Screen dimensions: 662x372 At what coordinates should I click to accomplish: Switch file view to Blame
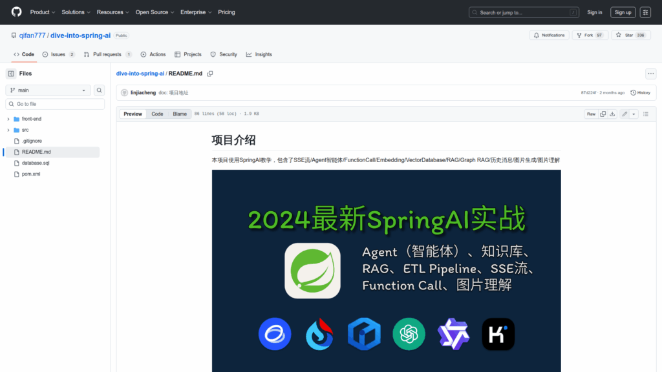click(x=180, y=114)
